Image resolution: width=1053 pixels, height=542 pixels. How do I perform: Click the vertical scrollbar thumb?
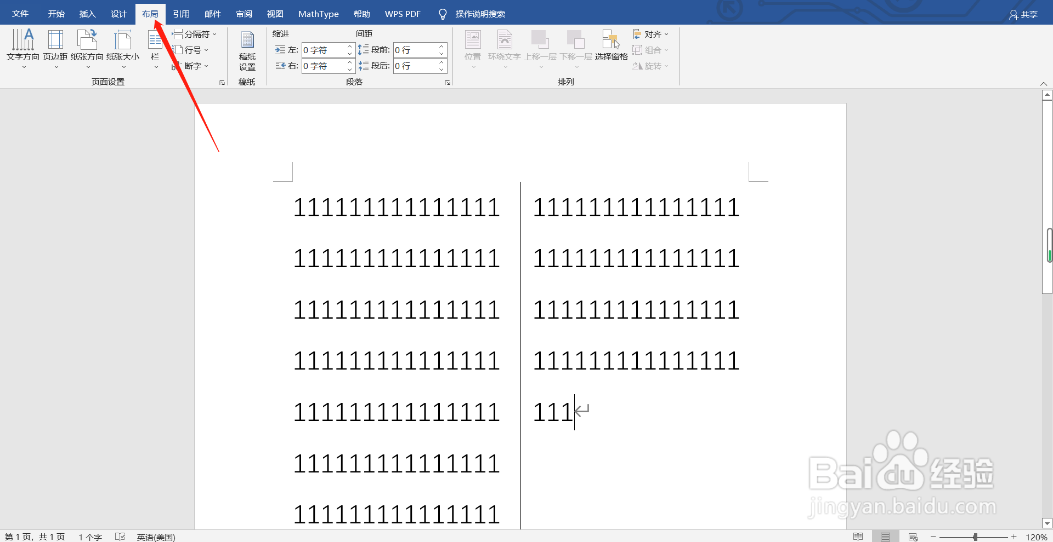click(x=1047, y=197)
